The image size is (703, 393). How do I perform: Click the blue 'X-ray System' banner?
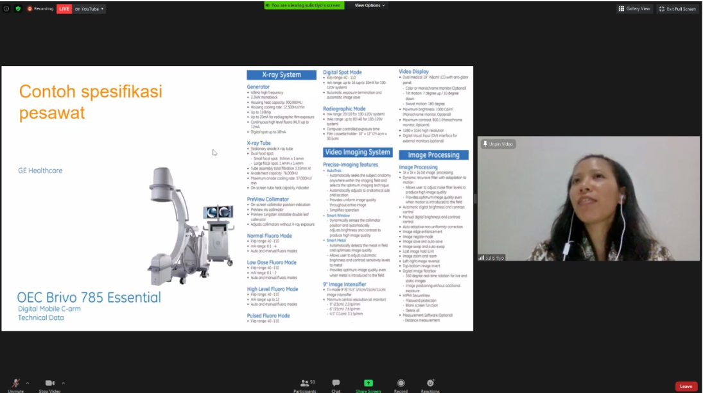click(x=282, y=75)
